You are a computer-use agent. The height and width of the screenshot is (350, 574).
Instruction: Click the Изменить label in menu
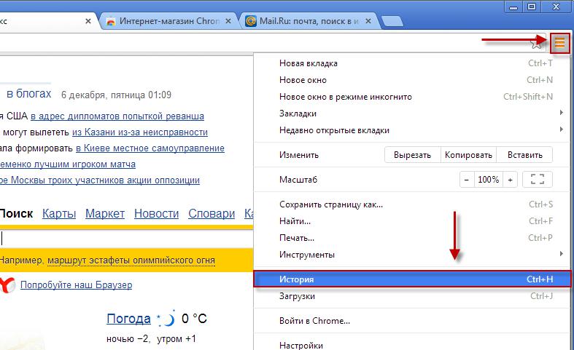coord(299,155)
